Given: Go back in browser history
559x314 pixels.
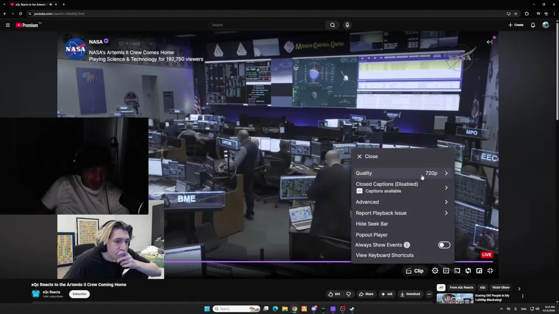Looking at the screenshot, I should coord(5,14).
